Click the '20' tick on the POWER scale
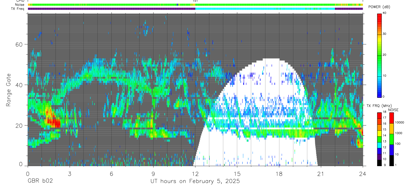 (385, 55)
